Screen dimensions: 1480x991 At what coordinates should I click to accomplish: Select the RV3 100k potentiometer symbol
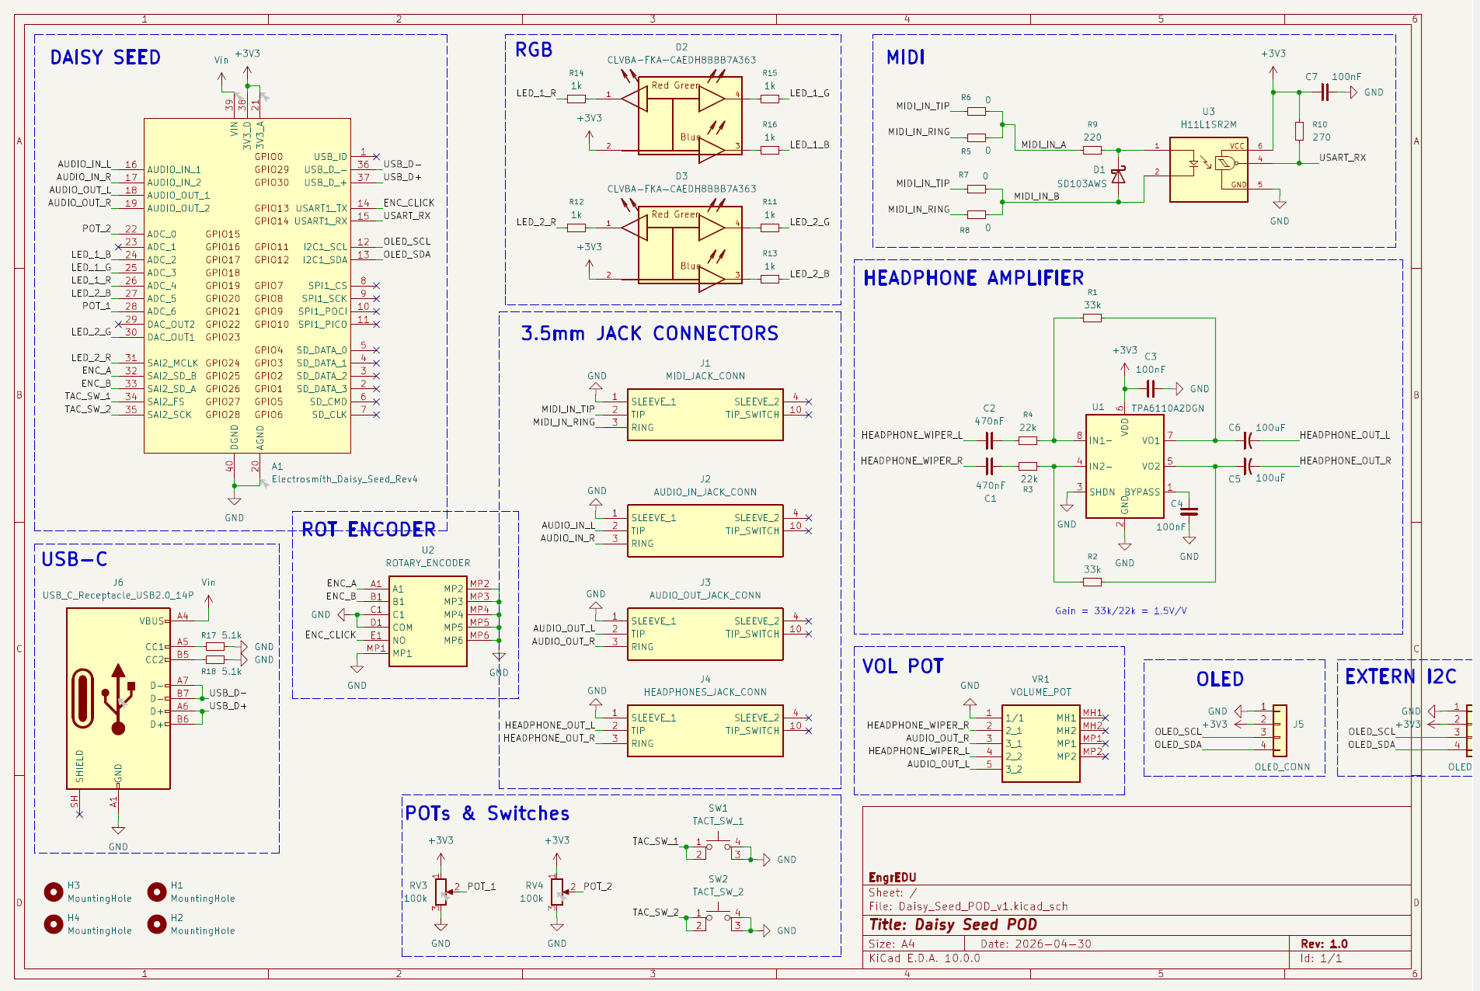tap(441, 892)
